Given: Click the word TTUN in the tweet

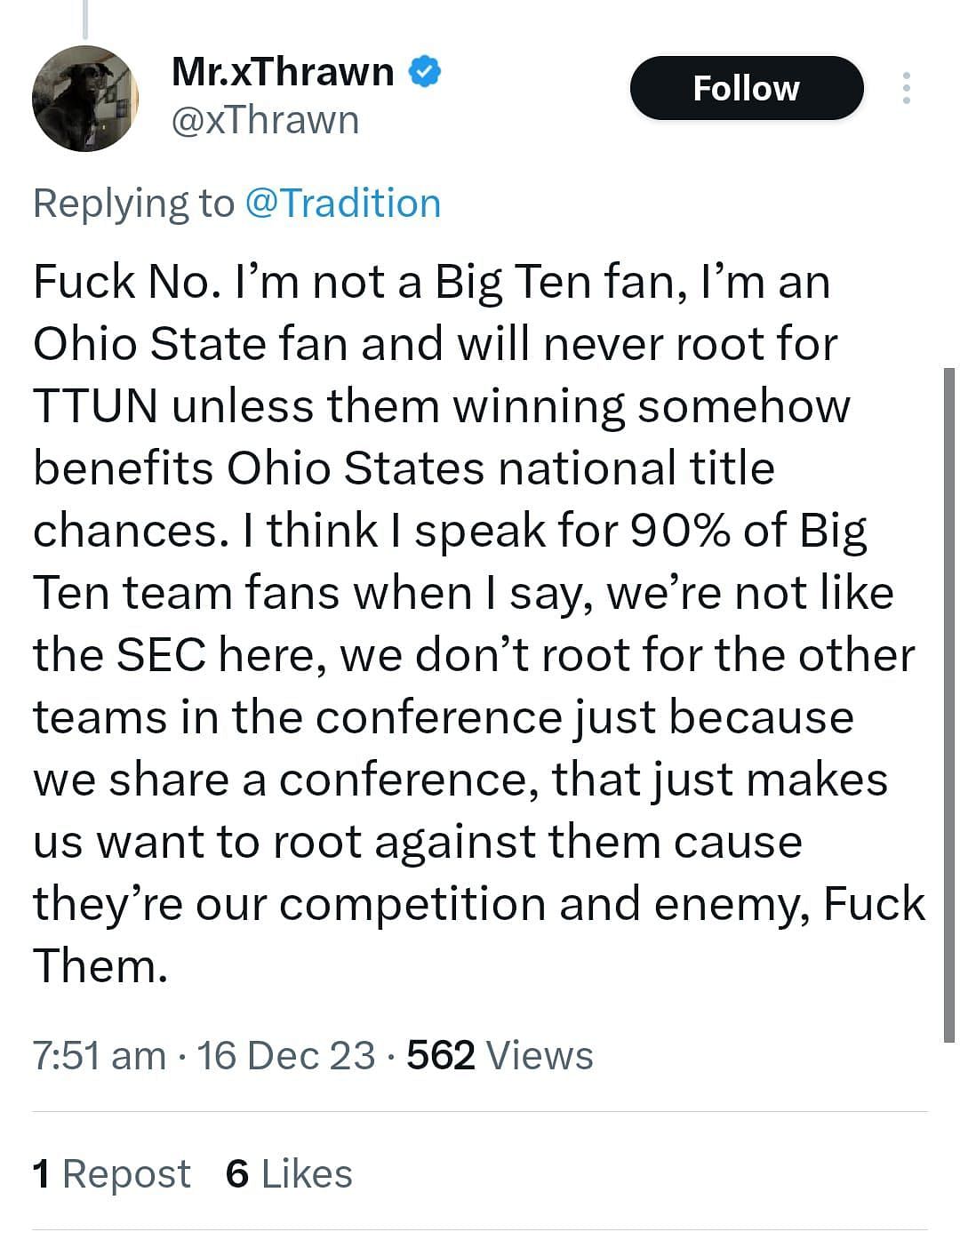Looking at the screenshot, I should [x=96, y=406].
